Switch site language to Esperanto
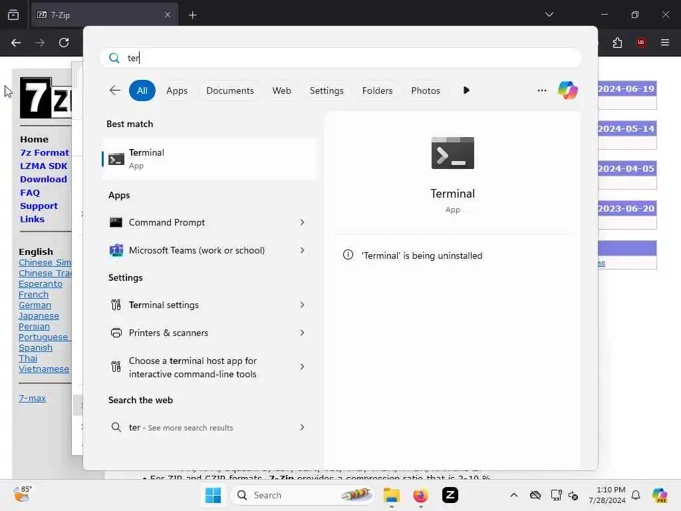Viewport: 681px width, 511px height. [41, 283]
